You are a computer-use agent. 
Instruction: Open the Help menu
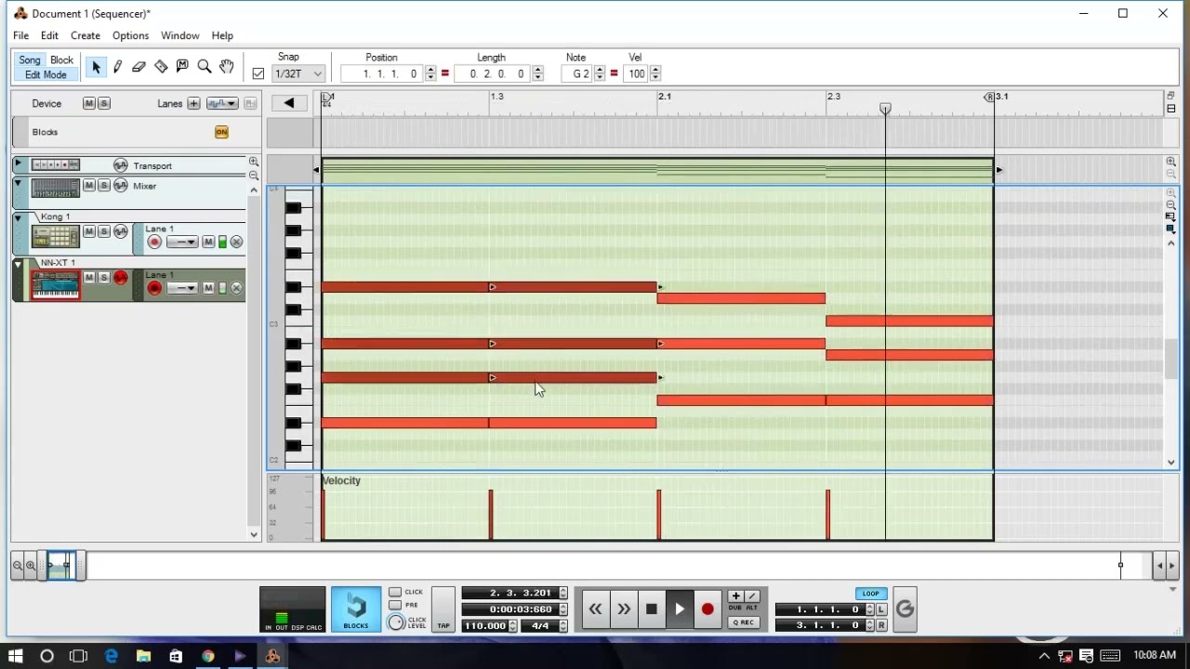[x=222, y=35]
